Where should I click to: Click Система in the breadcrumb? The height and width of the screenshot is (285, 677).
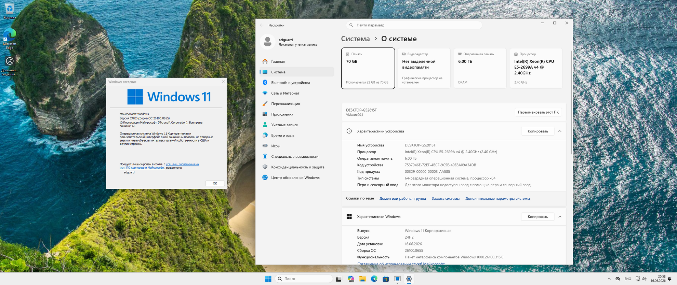355,39
